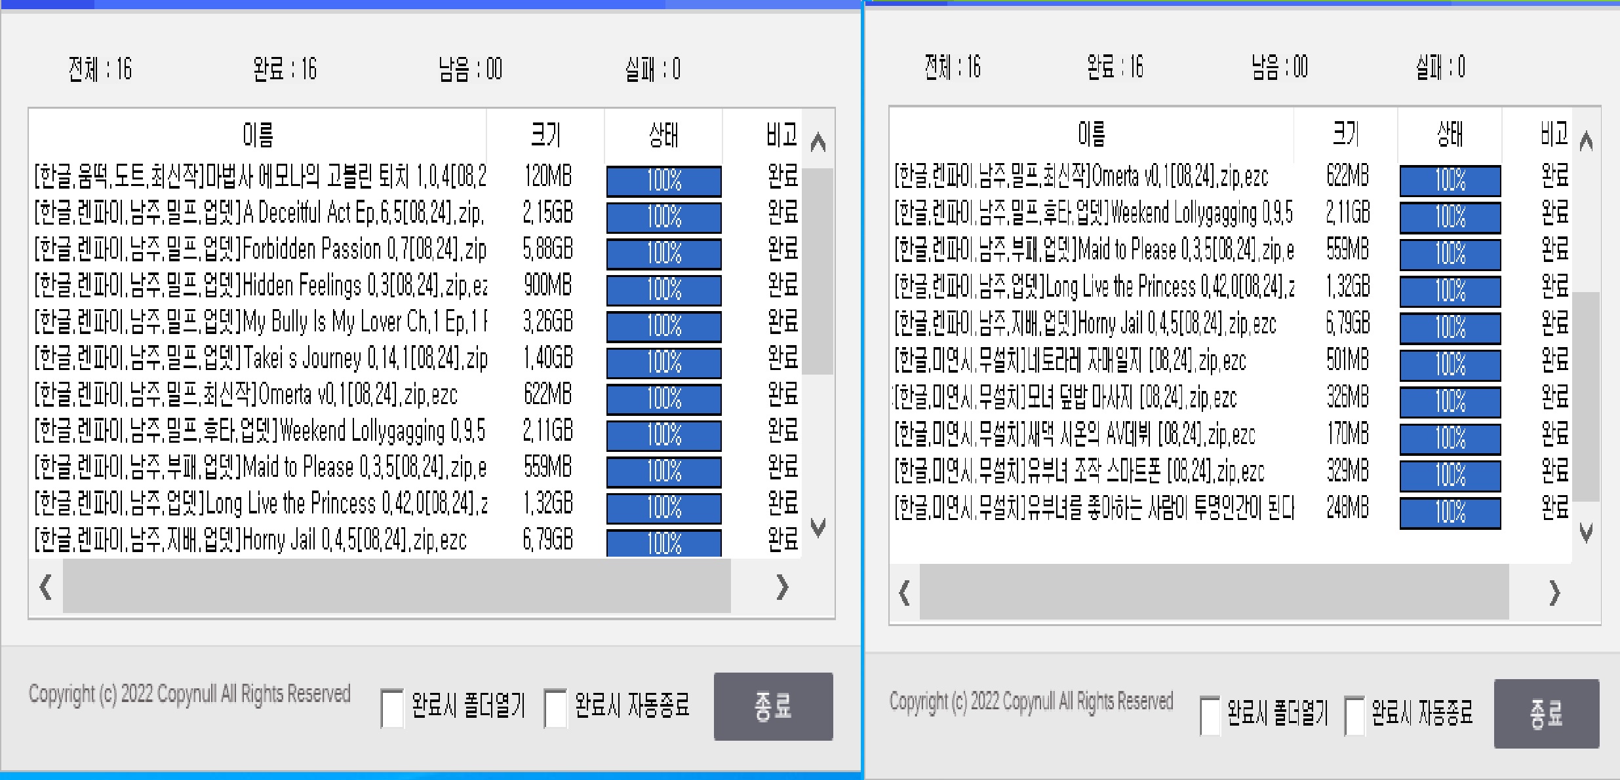Click left window's scroll down arrow
The image size is (1620, 780).
point(818,527)
